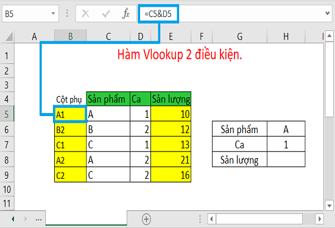Select column G header
335x228 pixels.
pos(239,36)
